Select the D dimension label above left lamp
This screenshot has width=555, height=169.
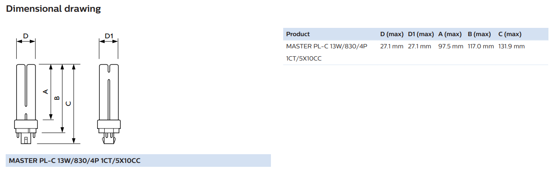tap(26, 35)
